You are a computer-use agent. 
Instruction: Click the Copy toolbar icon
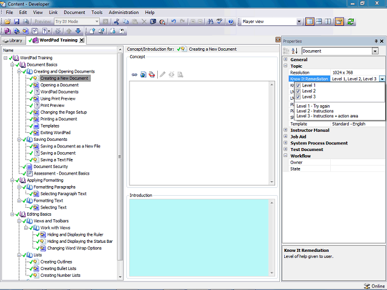(x=126, y=22)
